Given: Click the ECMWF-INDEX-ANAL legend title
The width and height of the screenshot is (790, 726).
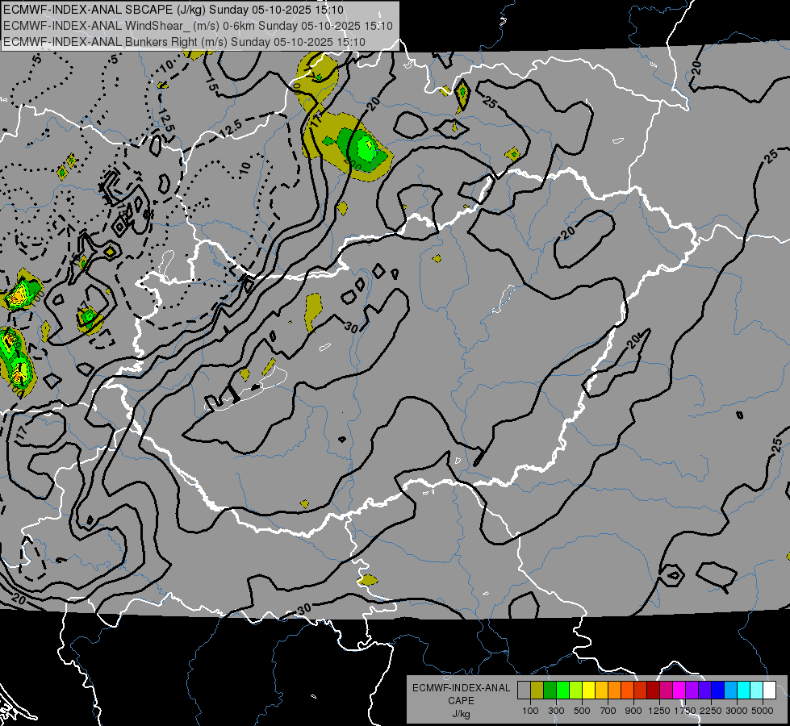Looking at the screenshot, I should pyautogui.click(x=461, y=688).
